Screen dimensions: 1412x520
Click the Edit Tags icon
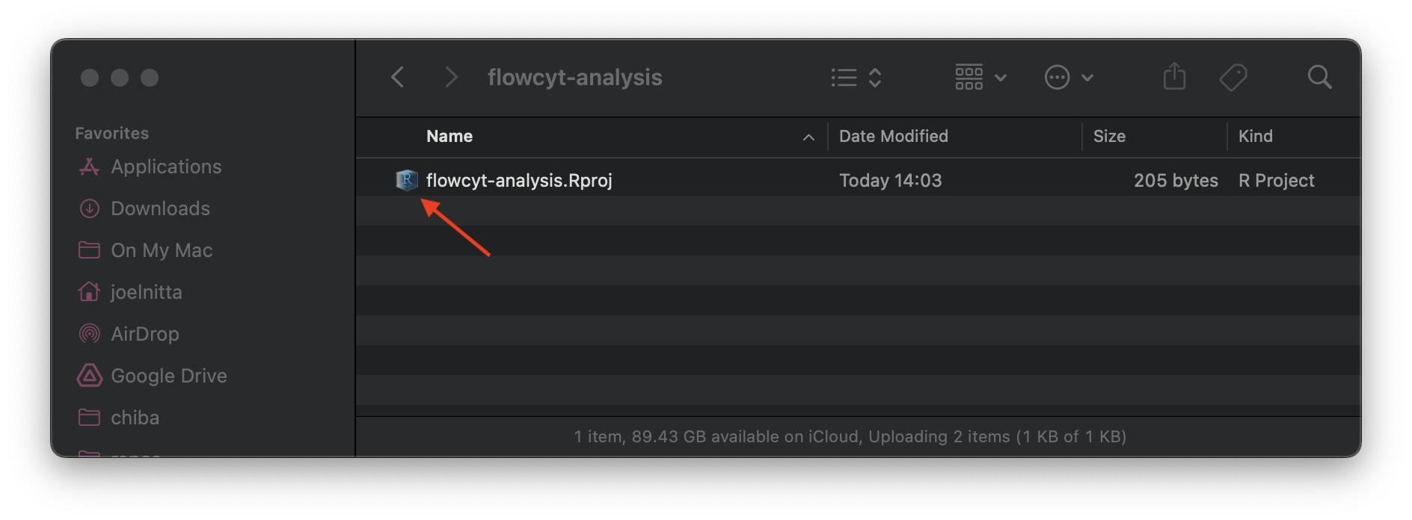[1233, 77]
